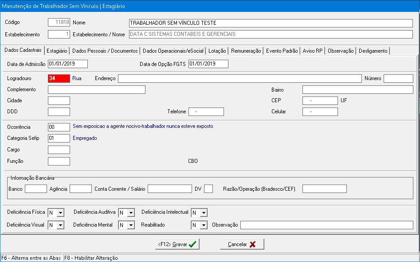Click the Estabelecimento number field
The image size is (420, 262).
pyautogui.click(x=59, y=34)
